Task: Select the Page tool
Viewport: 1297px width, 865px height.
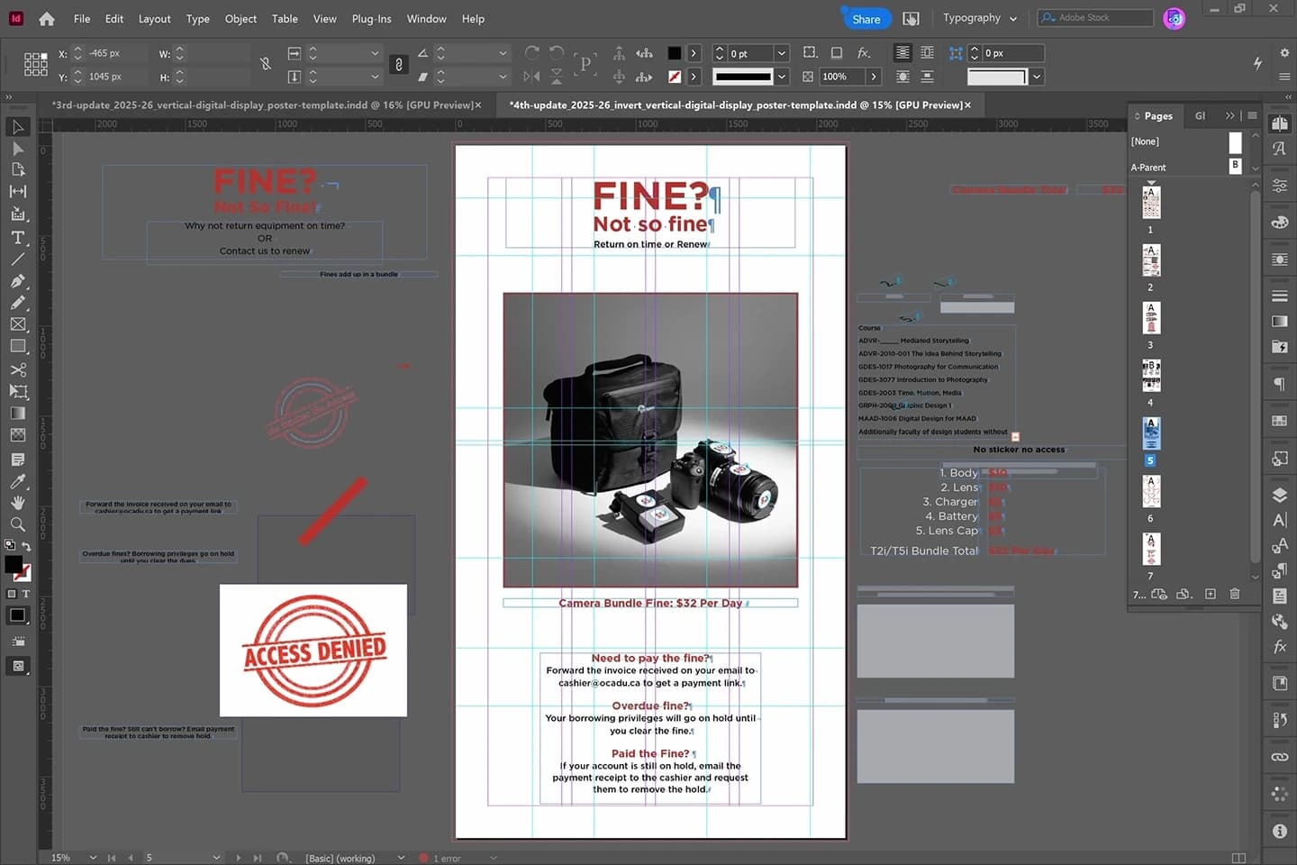Action: click(x=17, y=169)
